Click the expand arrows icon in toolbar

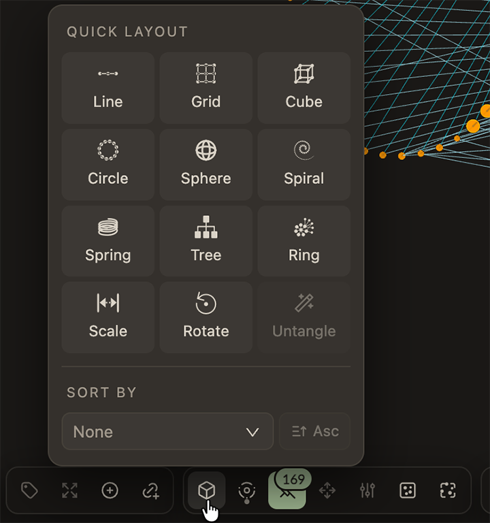(69, 490)
